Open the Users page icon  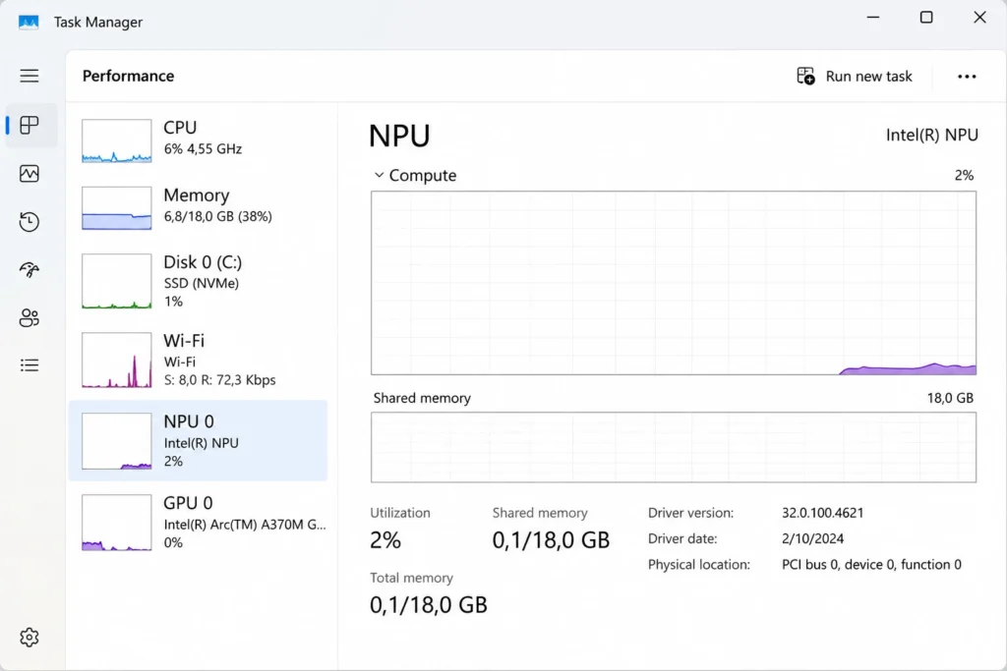pyautogui.click(x=29, y=317)
